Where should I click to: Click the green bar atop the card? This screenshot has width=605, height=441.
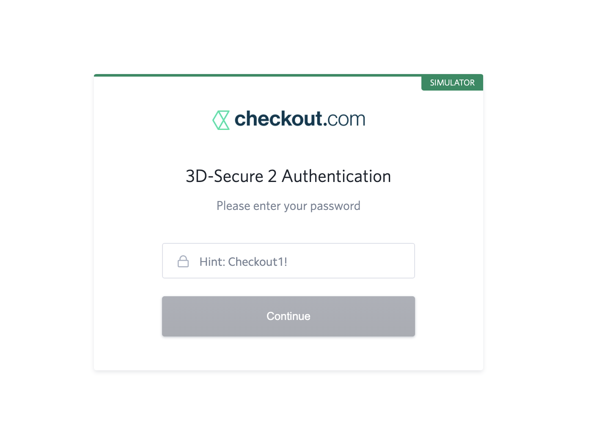tap(254, 75)
